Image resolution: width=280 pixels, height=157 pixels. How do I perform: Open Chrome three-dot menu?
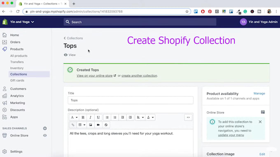coord(276,12)
